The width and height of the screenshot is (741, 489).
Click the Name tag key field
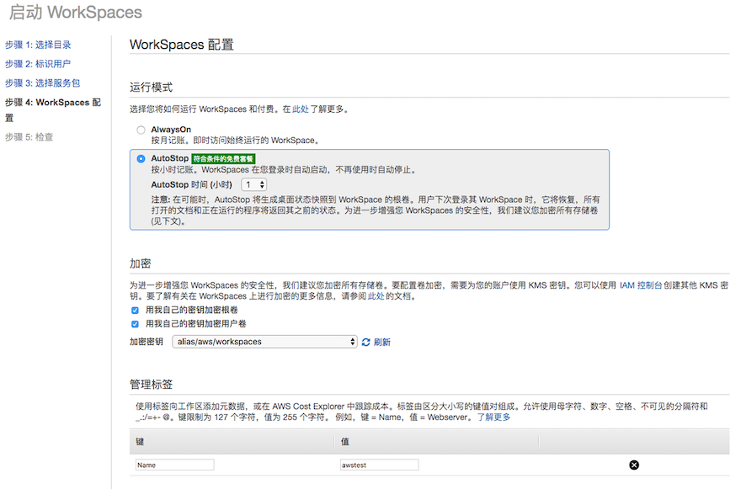click(174, 465)
